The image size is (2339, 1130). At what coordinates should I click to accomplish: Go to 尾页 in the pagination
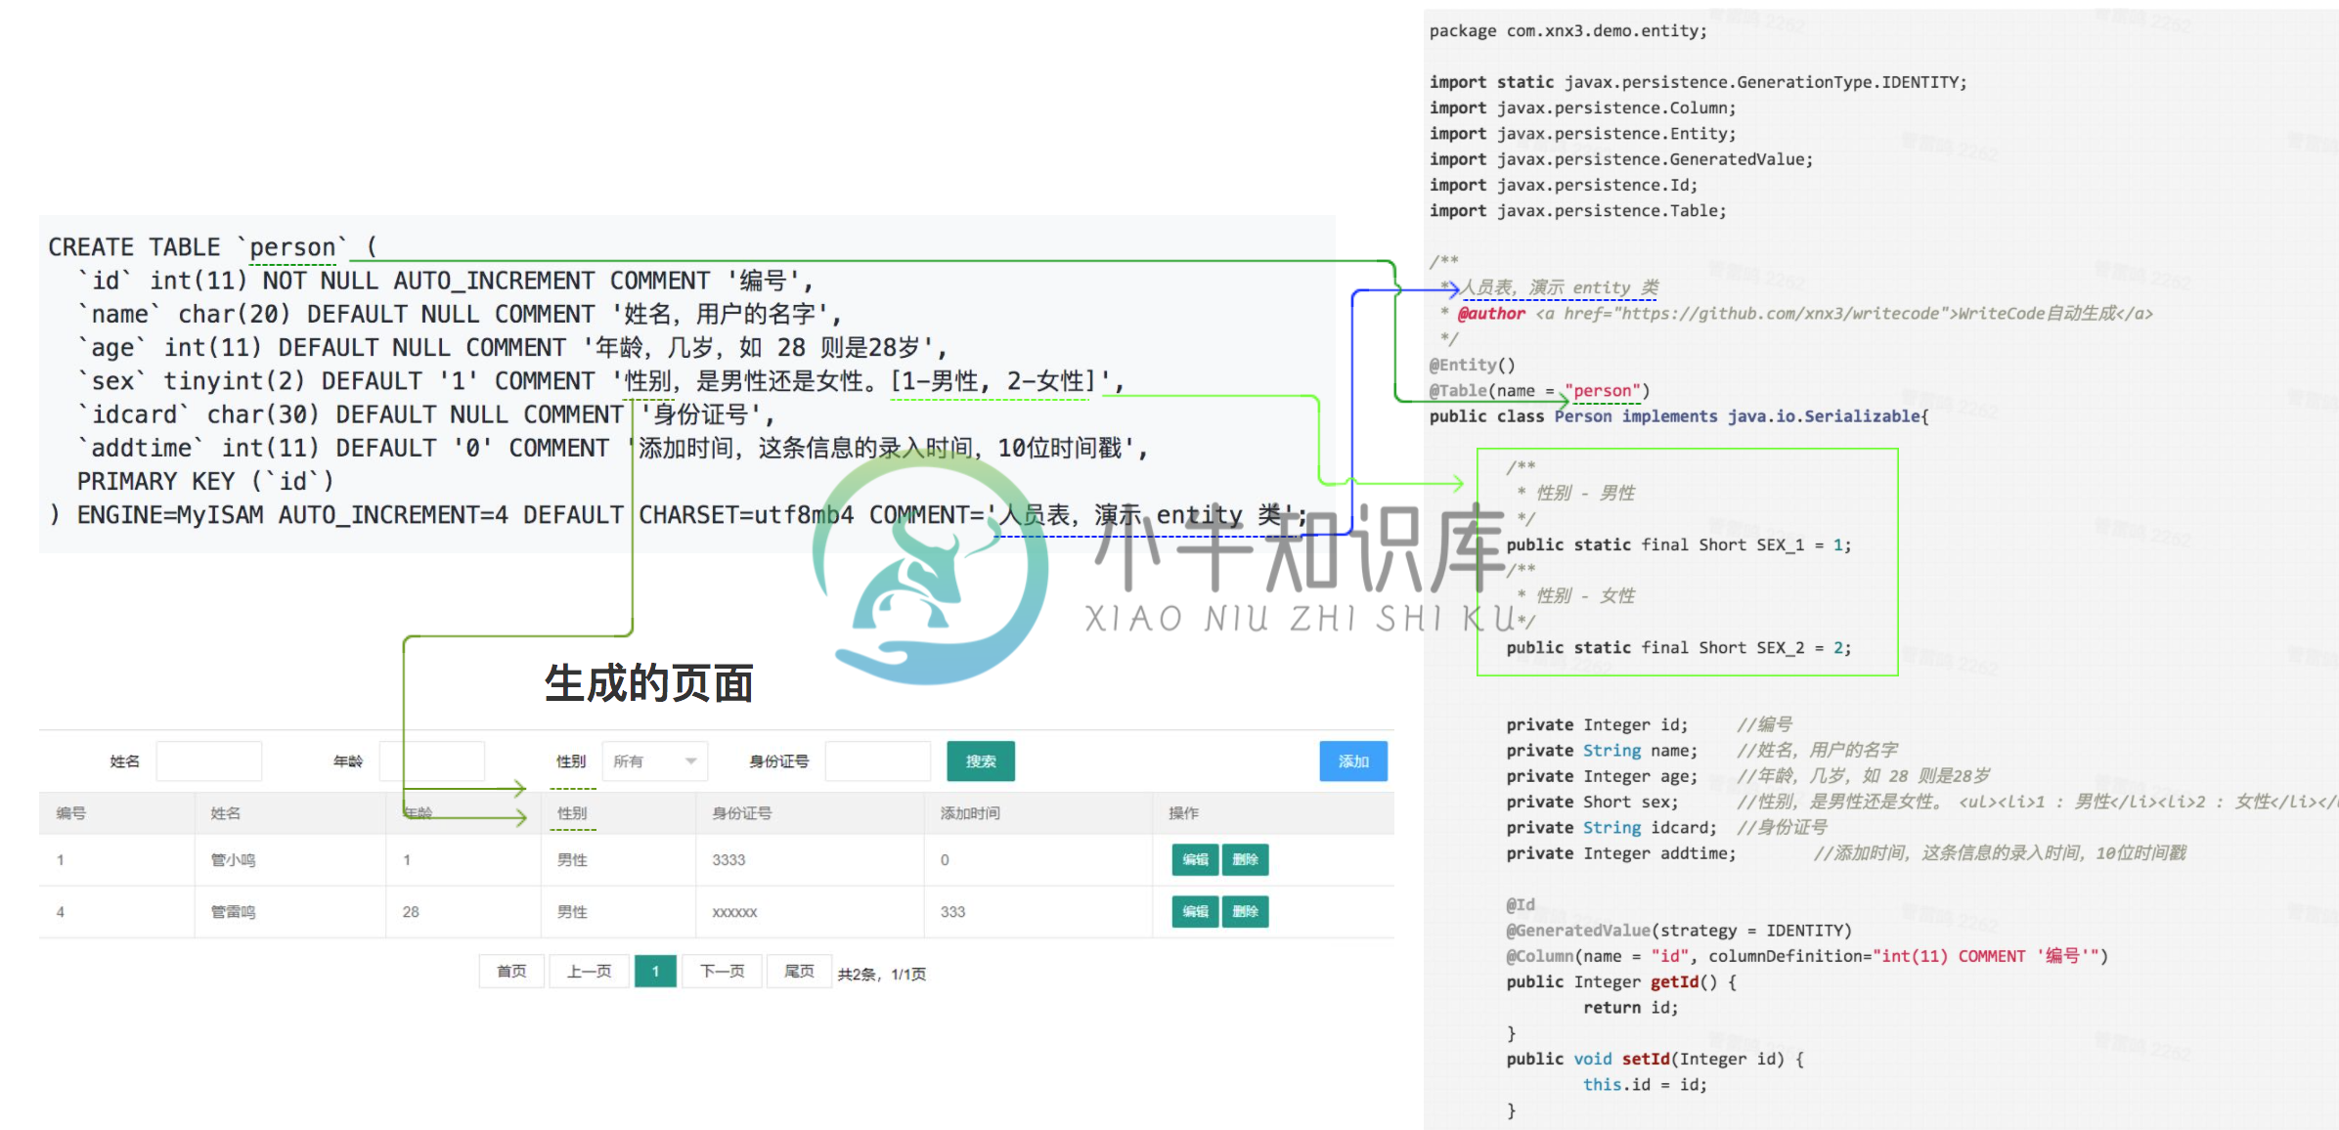pos(799,972)
